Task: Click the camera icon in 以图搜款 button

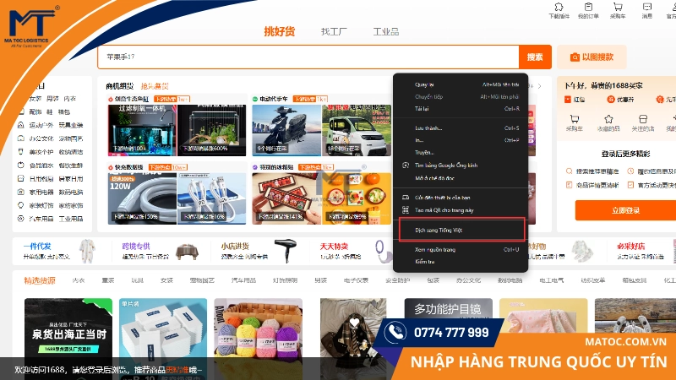Action: coord(575,57)
